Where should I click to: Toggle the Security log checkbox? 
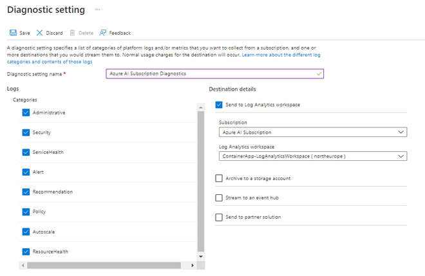(26, 133)
